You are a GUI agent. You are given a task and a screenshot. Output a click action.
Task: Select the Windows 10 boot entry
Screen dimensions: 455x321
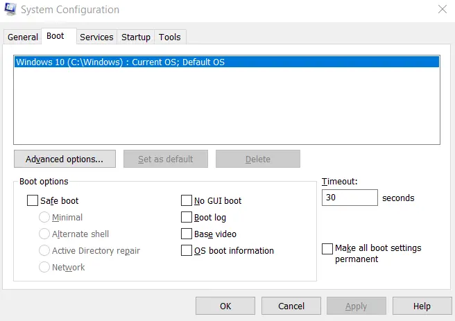121,62
